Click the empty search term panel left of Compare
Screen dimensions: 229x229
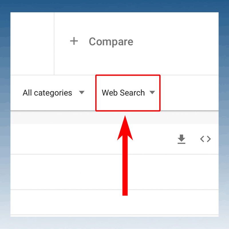[x=32, y=43]
